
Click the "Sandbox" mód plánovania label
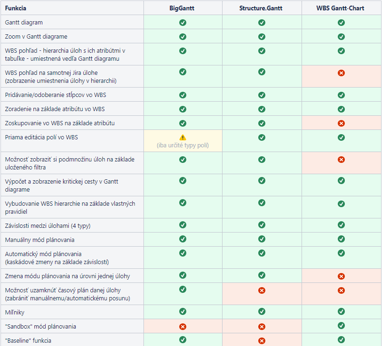pos(40,327)
